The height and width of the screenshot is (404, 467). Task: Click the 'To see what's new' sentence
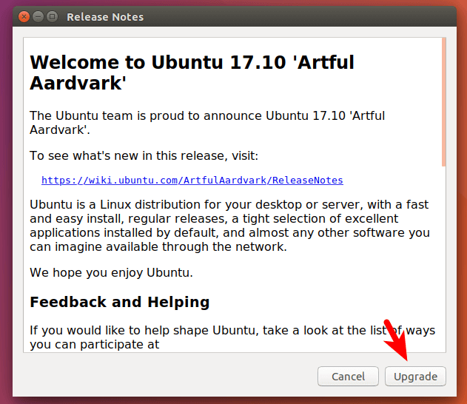(143, 155)
